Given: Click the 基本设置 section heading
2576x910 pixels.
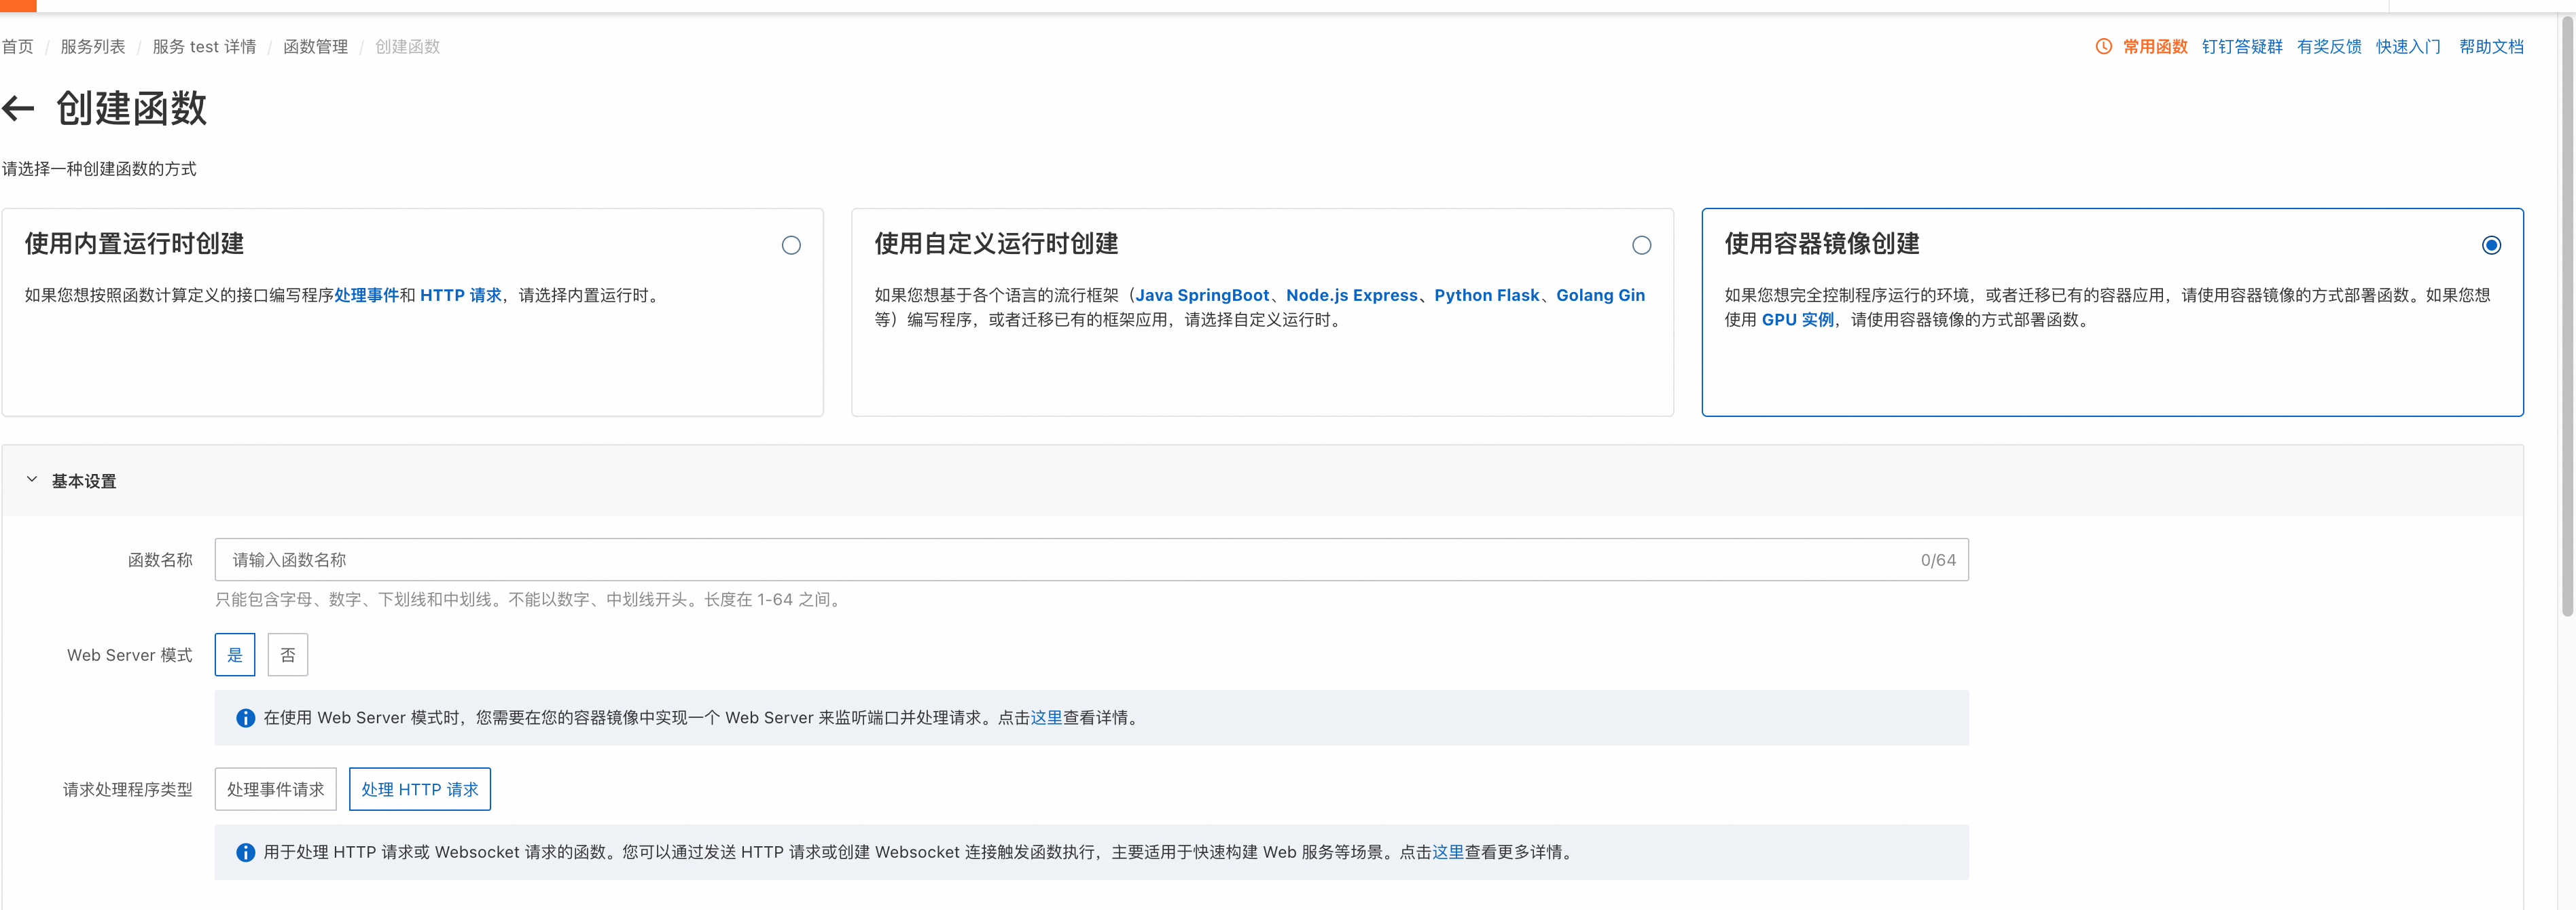Looking at the screenshot, I should (84, 481).
